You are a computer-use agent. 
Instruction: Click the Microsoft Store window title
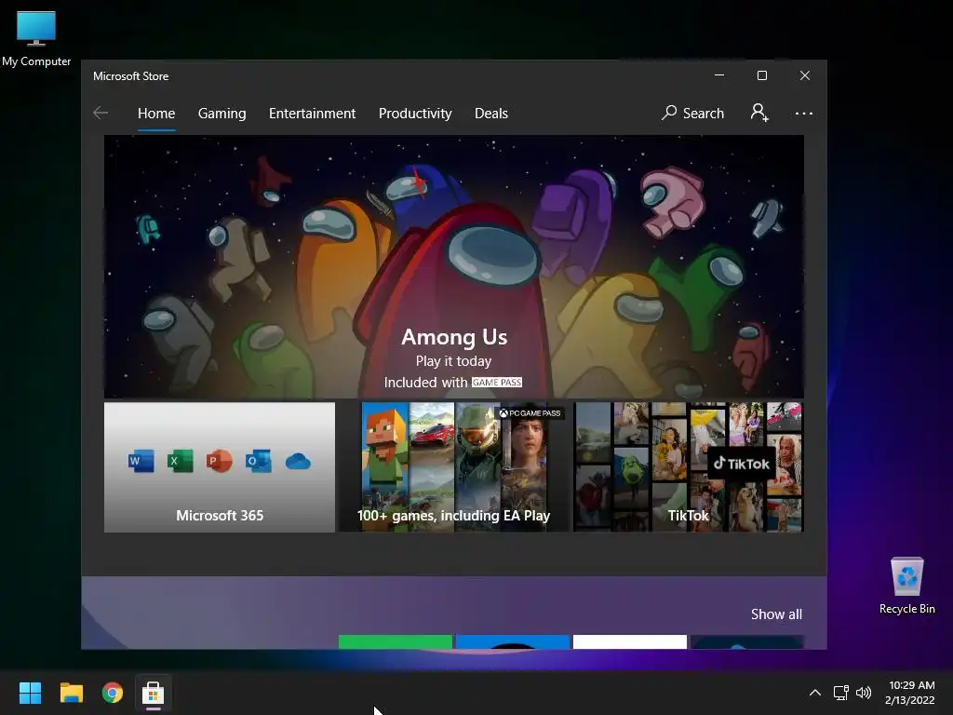coord(130,76)
